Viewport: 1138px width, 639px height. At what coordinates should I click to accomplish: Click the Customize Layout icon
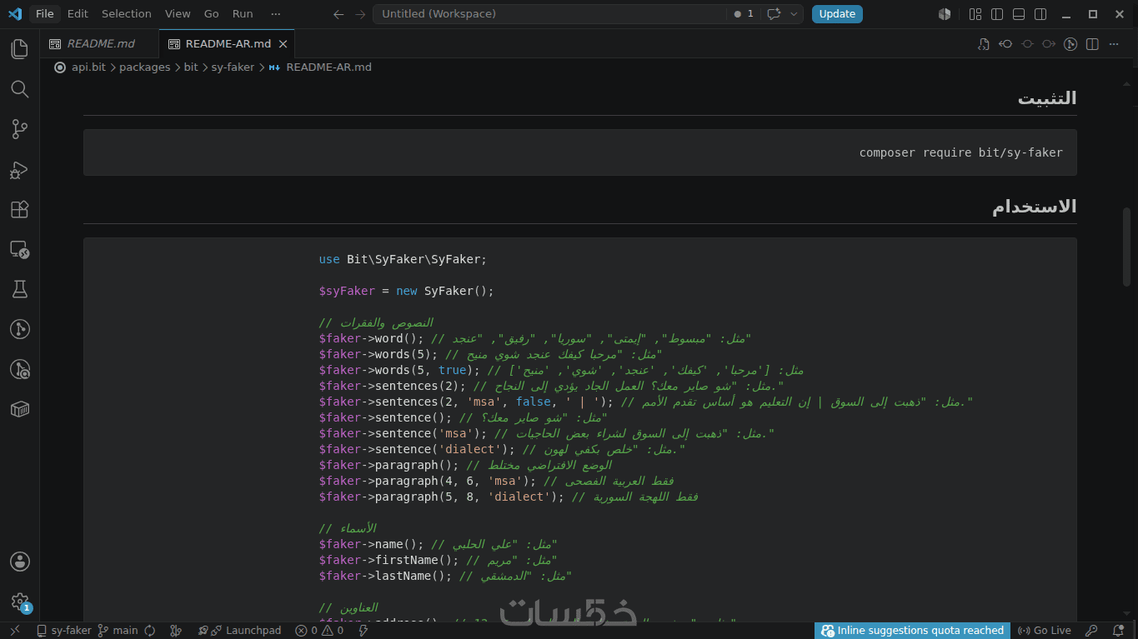975,14
